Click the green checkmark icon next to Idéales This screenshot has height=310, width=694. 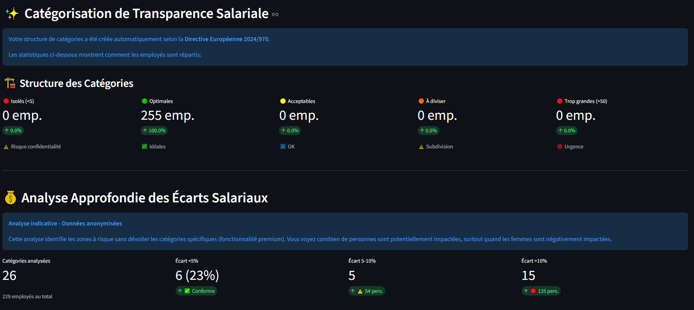tap(144, 146)
